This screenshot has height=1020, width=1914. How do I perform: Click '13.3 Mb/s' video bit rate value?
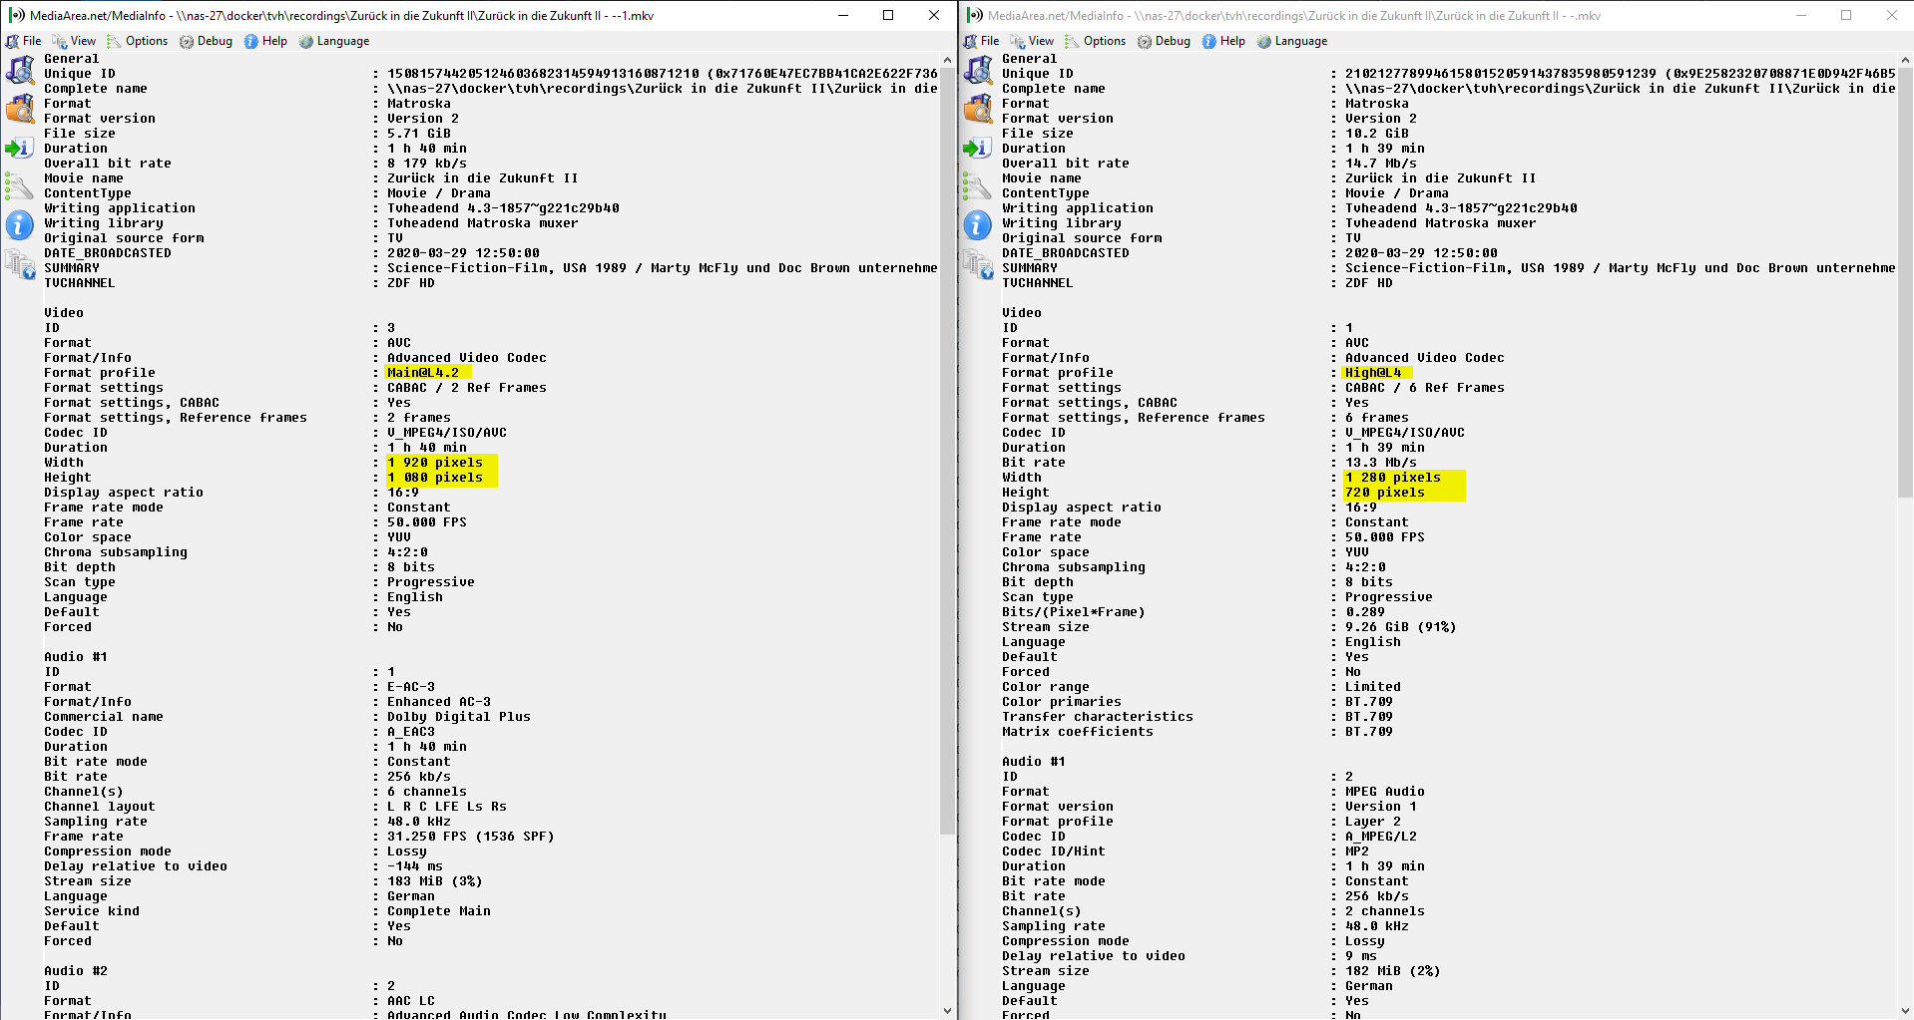coord(1381,463)
